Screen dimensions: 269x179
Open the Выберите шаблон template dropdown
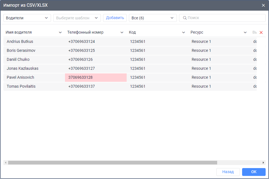[x=77, y=18]
